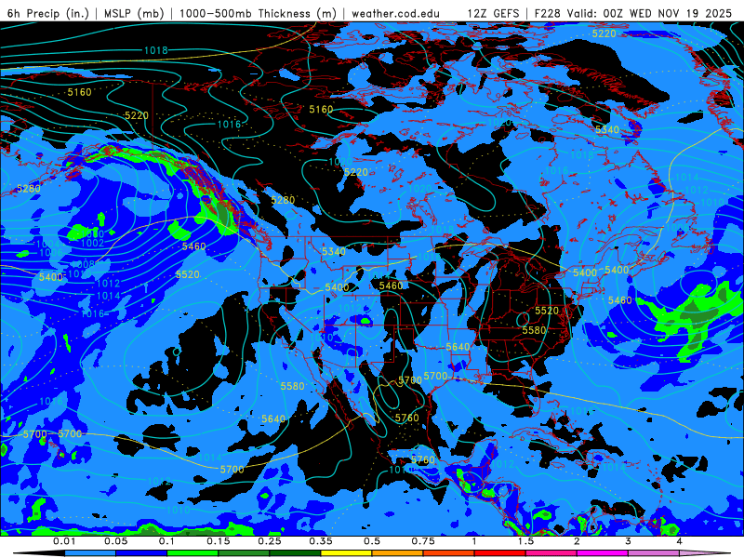Select the 0.15 value on the precipitation legend
744x558 pixels.
pyautogui.click(x=219, y=541)
